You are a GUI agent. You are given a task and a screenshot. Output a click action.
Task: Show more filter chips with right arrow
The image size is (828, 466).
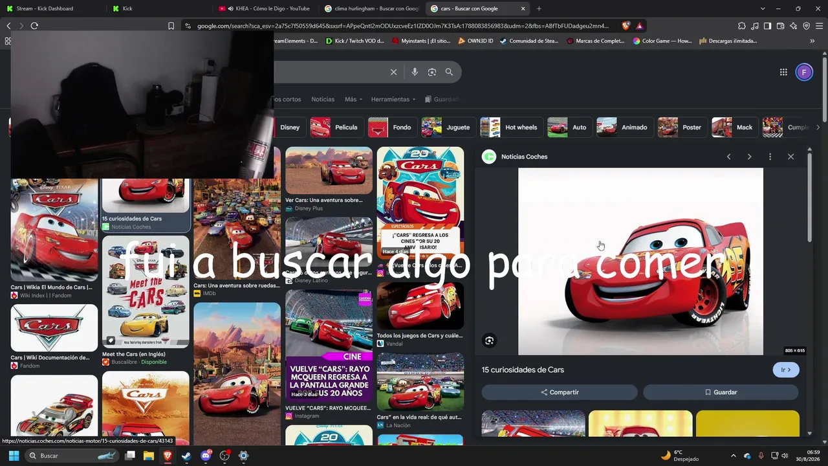click(818, 128)
